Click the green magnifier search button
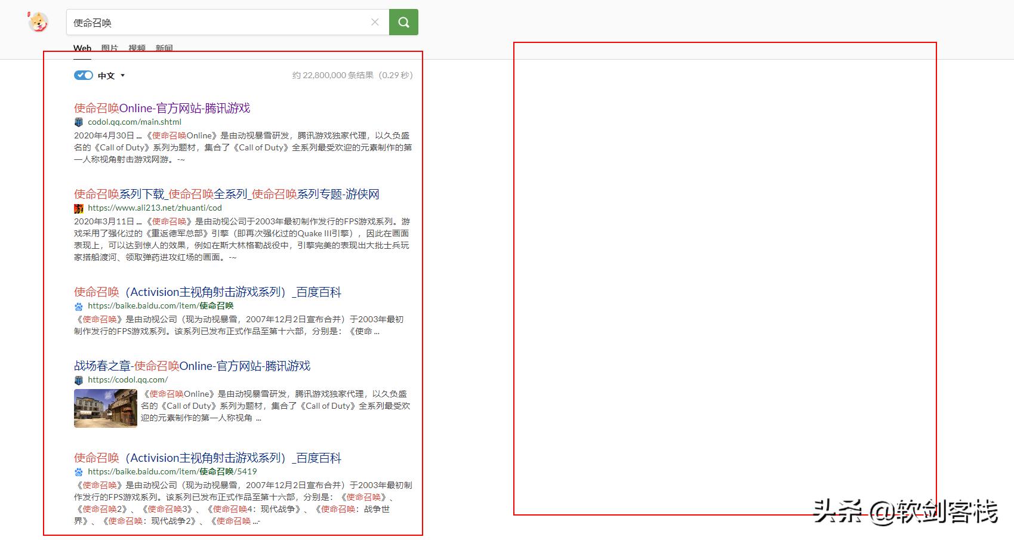This screenshot has height=540, width=1014. (x=403, y=22)
